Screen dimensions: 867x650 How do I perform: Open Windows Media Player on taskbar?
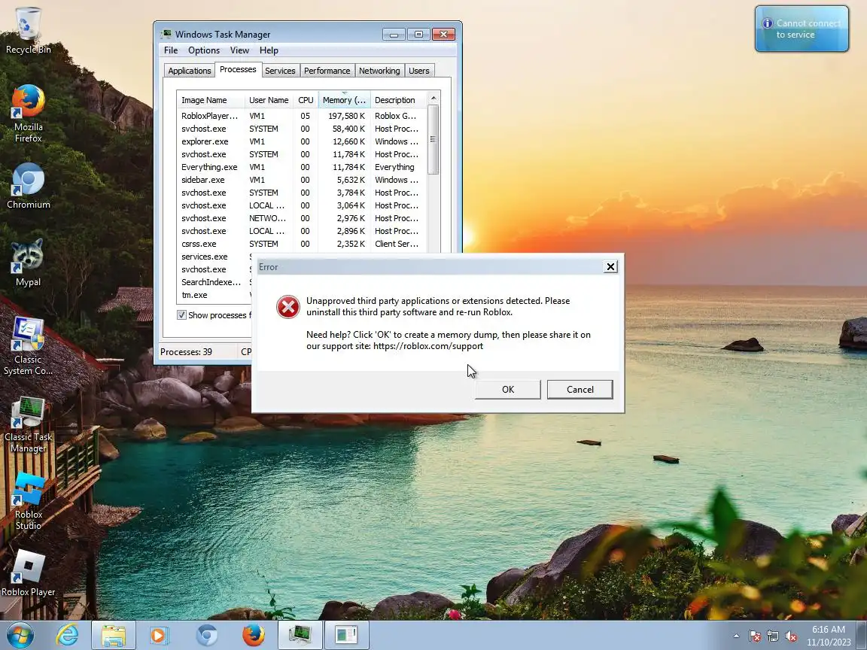click(159, 635)
